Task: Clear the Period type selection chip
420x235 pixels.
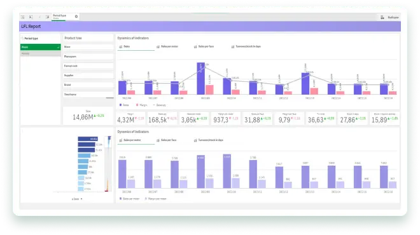Action: 76,17
